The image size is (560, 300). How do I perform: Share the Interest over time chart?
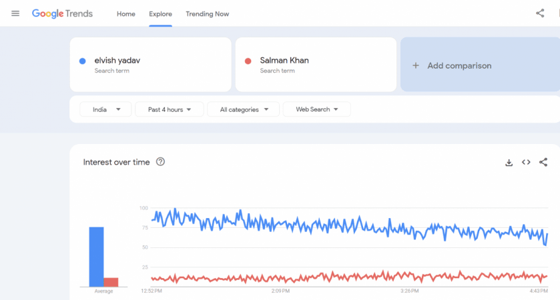point(543,162)
